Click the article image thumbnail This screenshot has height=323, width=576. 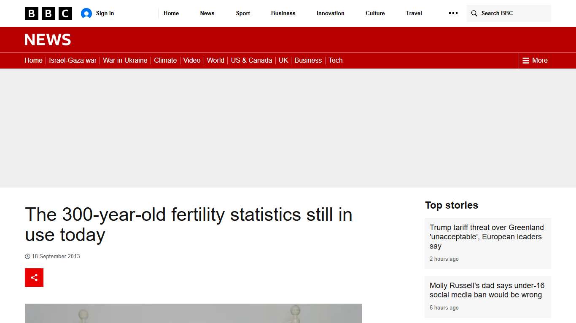(193, 313)
